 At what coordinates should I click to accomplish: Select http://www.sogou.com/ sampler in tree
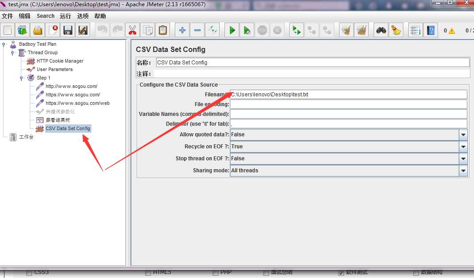(71, 86)
